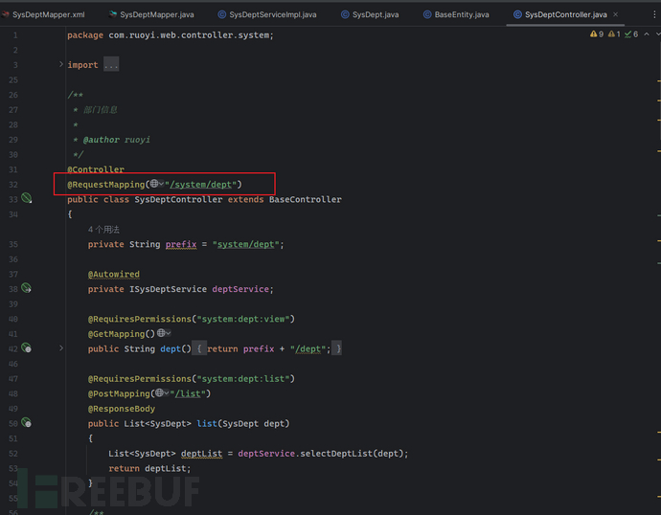Click the "system:dept:view" permission string

pos(243,319)
